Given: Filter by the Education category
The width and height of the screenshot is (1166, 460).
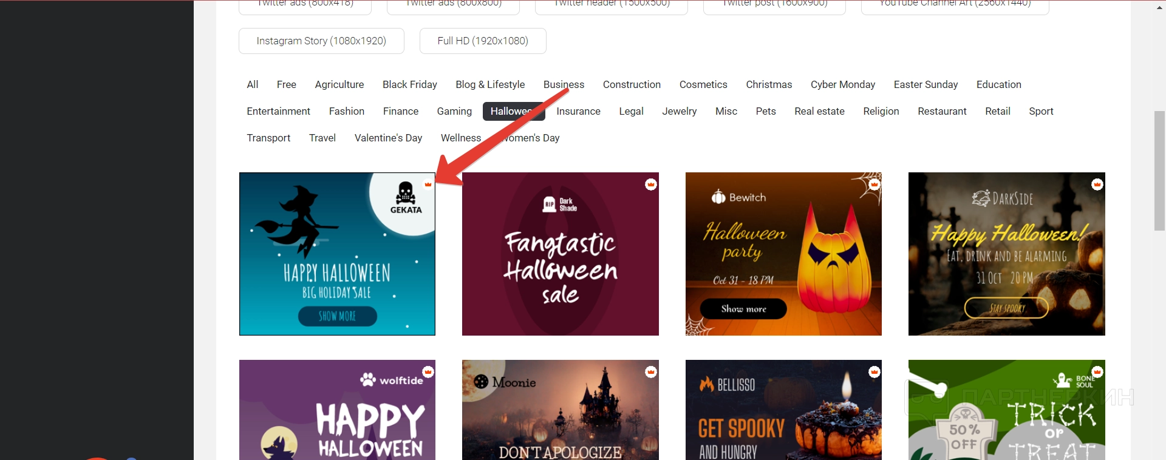Looking at the screenshot, I should point(999,84).
